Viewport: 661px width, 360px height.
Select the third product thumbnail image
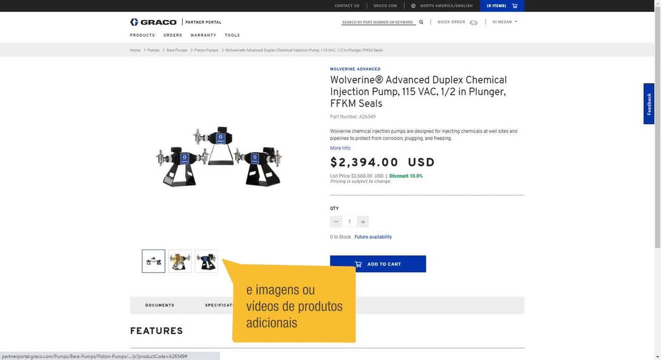206,261
